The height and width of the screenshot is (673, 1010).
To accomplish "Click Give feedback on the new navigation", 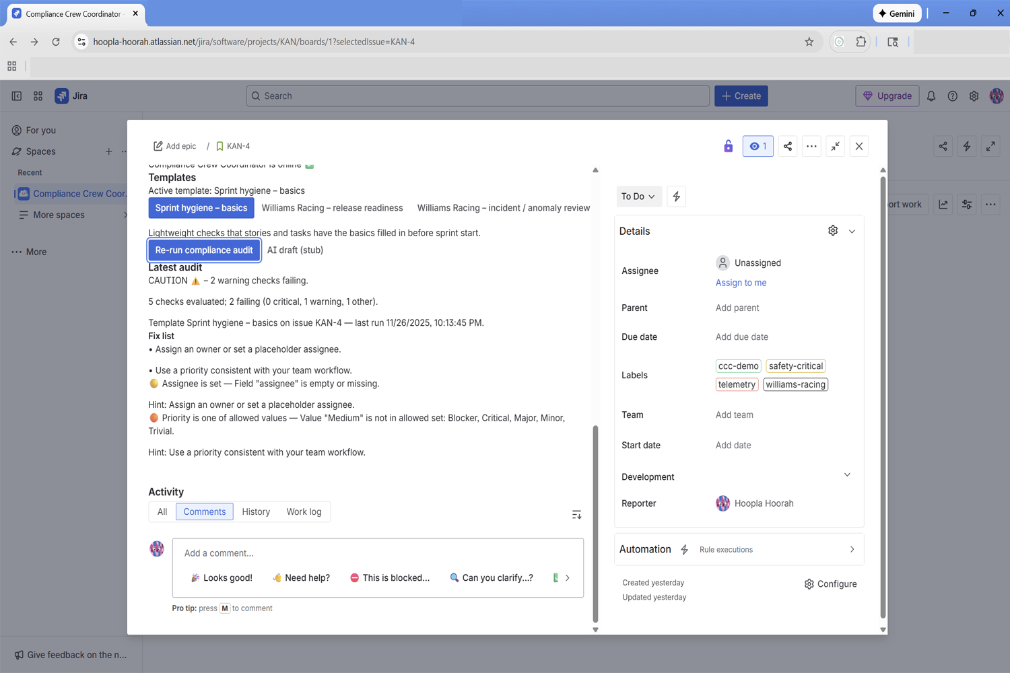I will pos(71,655).
